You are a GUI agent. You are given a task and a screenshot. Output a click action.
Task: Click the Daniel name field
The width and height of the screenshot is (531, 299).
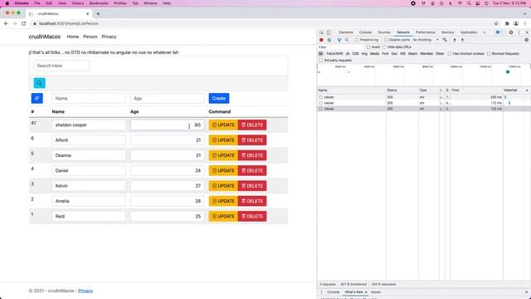point(89,171)
